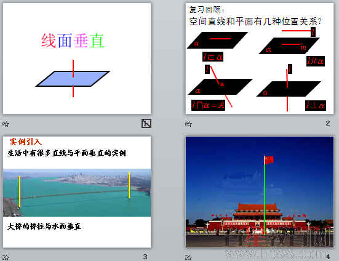Click the blue parallelogram plane in slide 1
Viewport: 339px width, 261px height.
(x=73, y=79)
